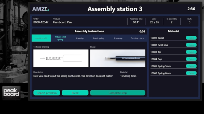The width and height of the screenshot is (204, 114).
Task: Order material 10001 Barrel
Action: click(x=191, y=38)
